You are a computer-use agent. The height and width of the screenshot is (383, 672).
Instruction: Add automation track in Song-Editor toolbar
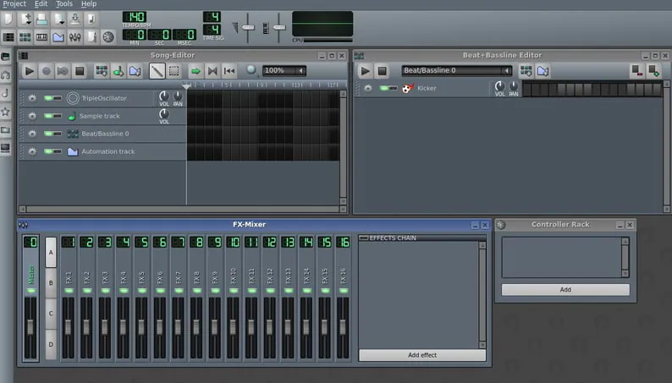135,71
